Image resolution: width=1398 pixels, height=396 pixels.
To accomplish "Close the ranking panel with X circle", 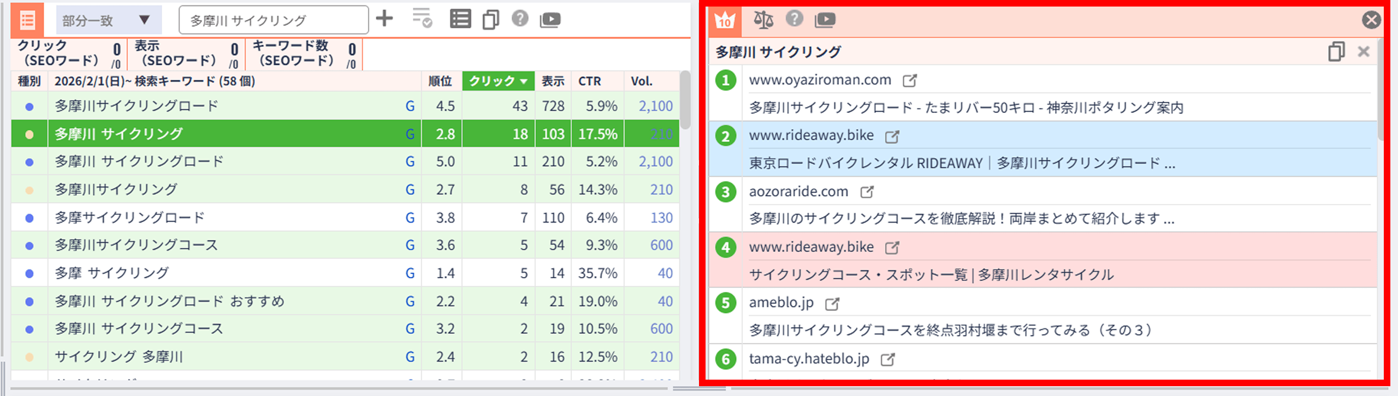I will [x=1371, y=20].
